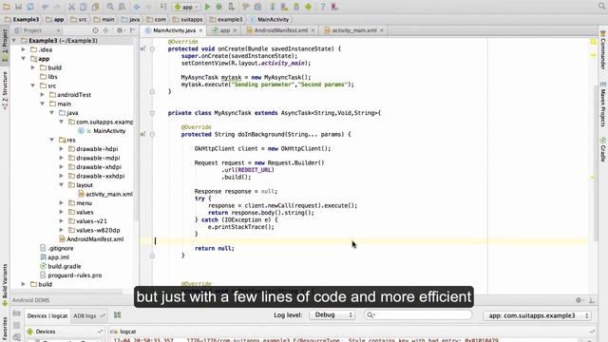Click the Copy toolbar icon

84,7
